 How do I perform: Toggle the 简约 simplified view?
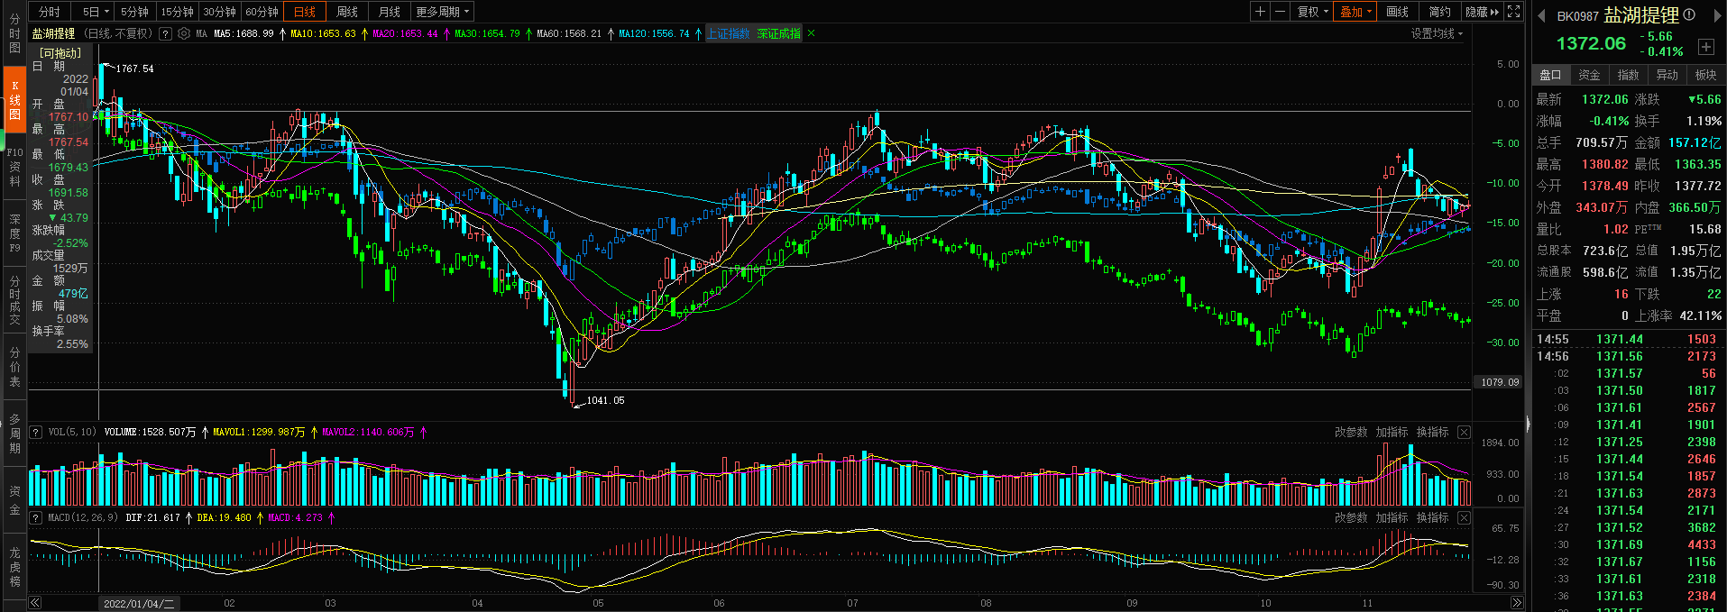point(1440,12)
